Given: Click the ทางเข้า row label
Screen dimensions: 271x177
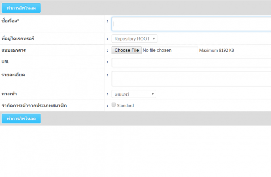Looking at the screenshot, I should point(9,94).
